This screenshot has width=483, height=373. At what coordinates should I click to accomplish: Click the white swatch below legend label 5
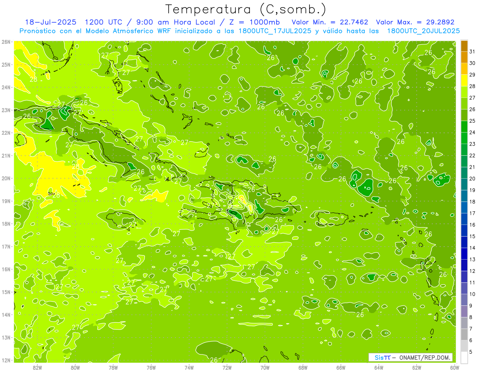[464, 357]
